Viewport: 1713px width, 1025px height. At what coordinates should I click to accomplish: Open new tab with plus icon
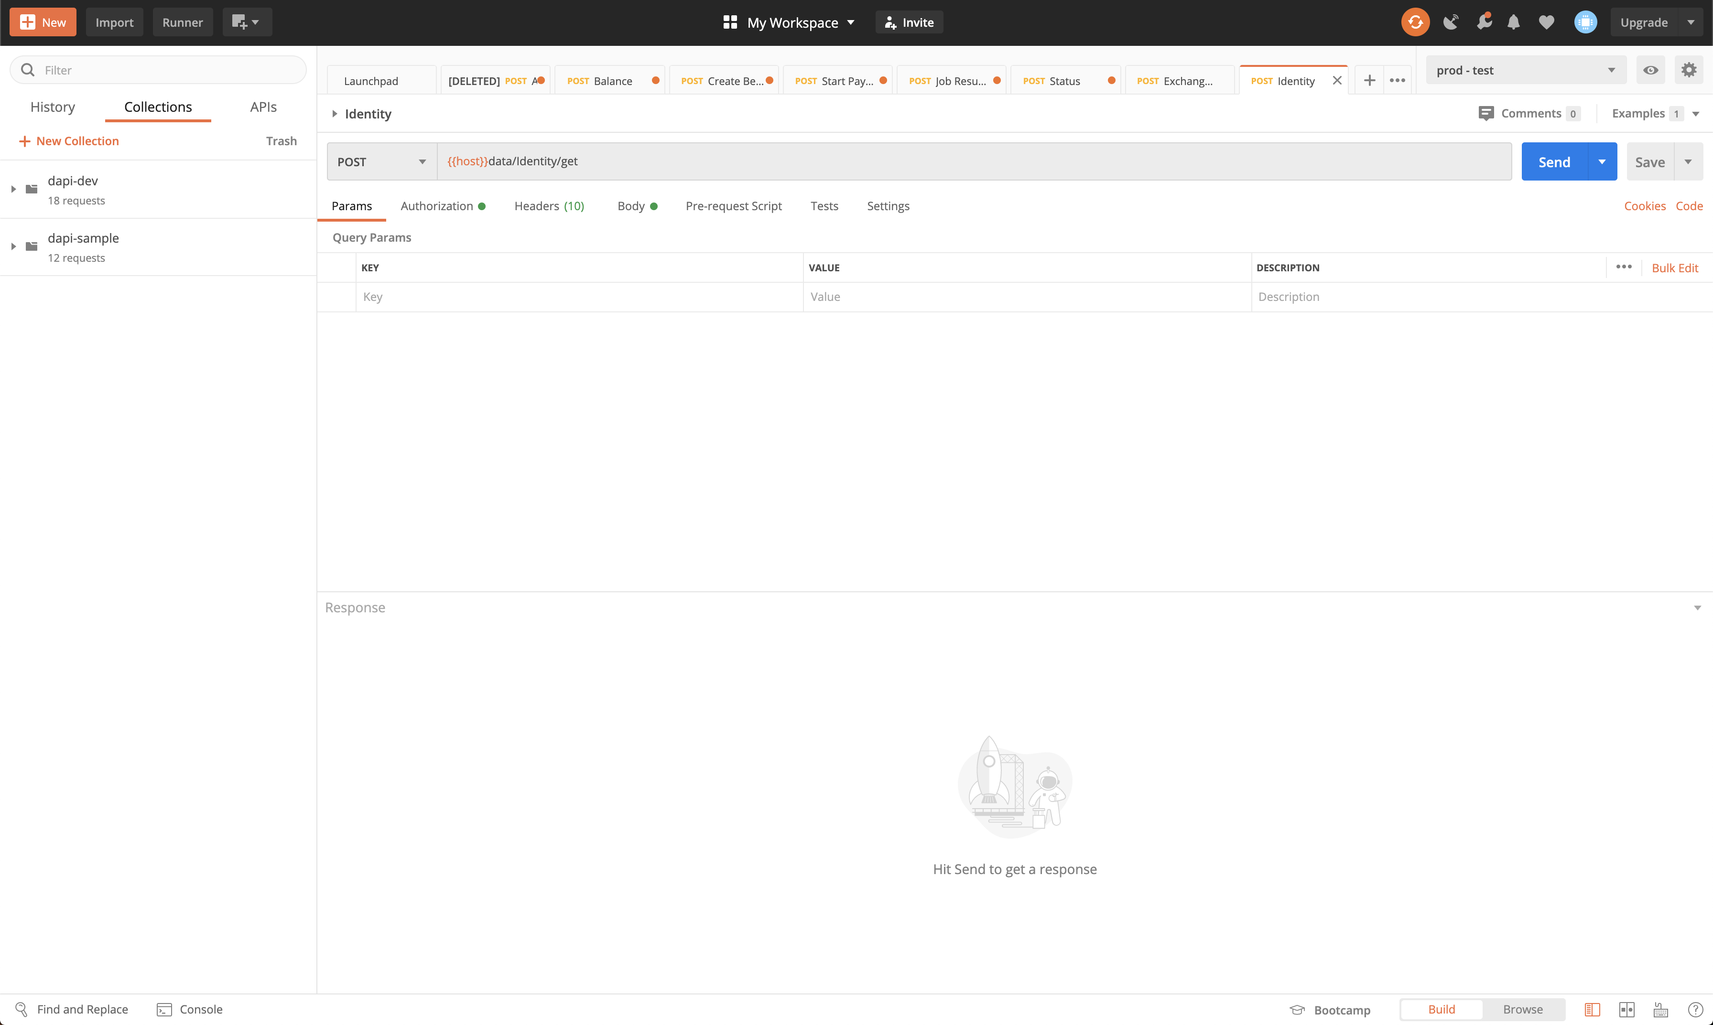(x=1369, y=81)
